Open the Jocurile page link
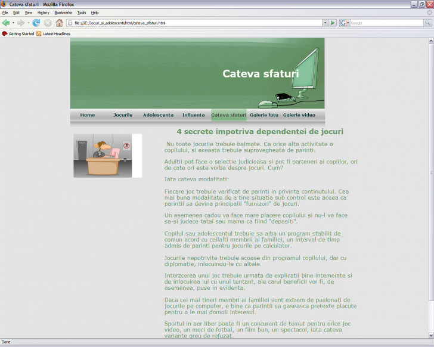 tap(123, 115)
